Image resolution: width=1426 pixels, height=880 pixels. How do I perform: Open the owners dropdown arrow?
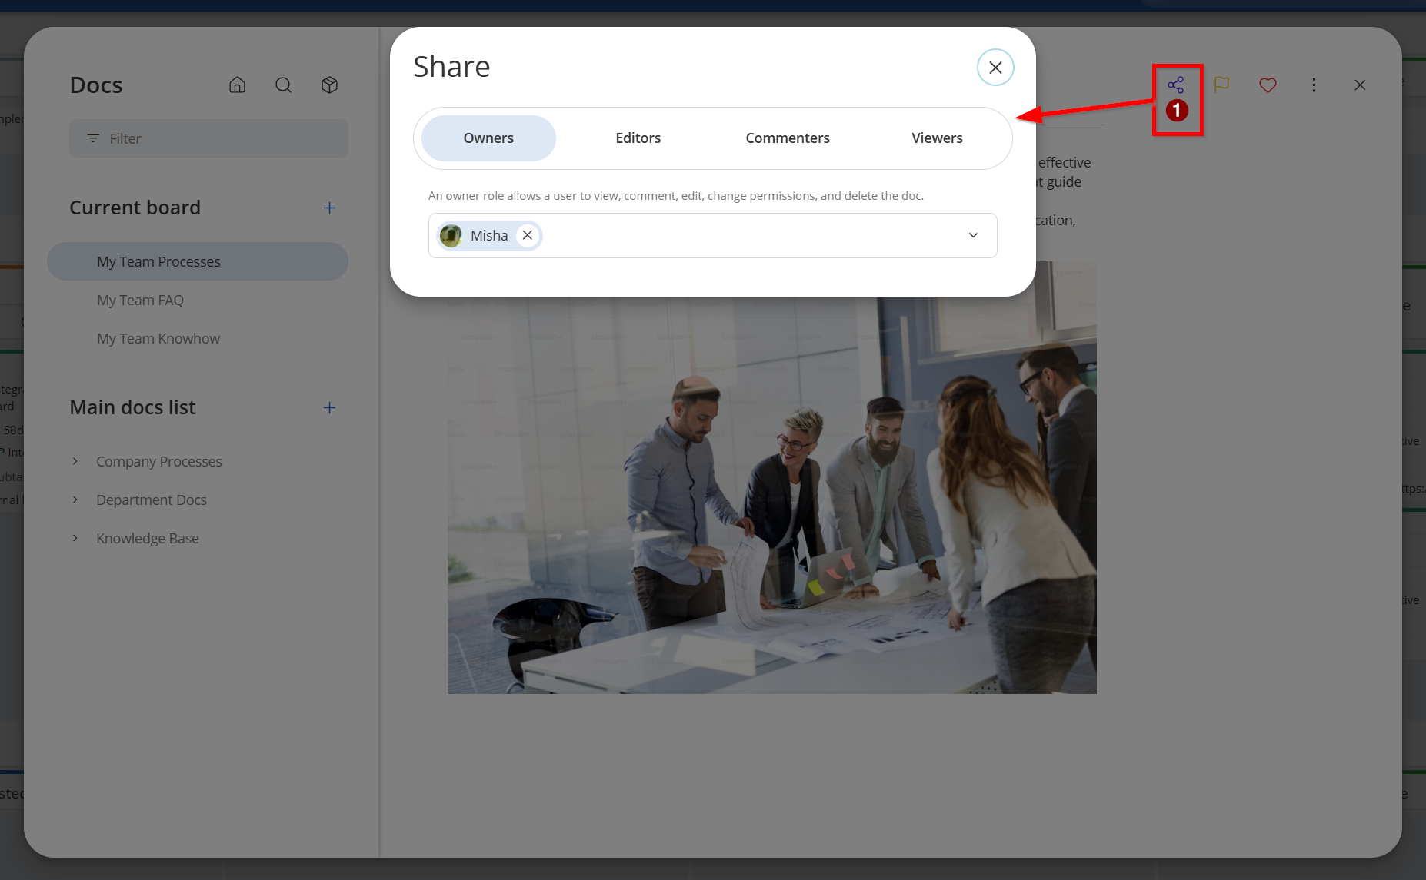coord(973,235)
